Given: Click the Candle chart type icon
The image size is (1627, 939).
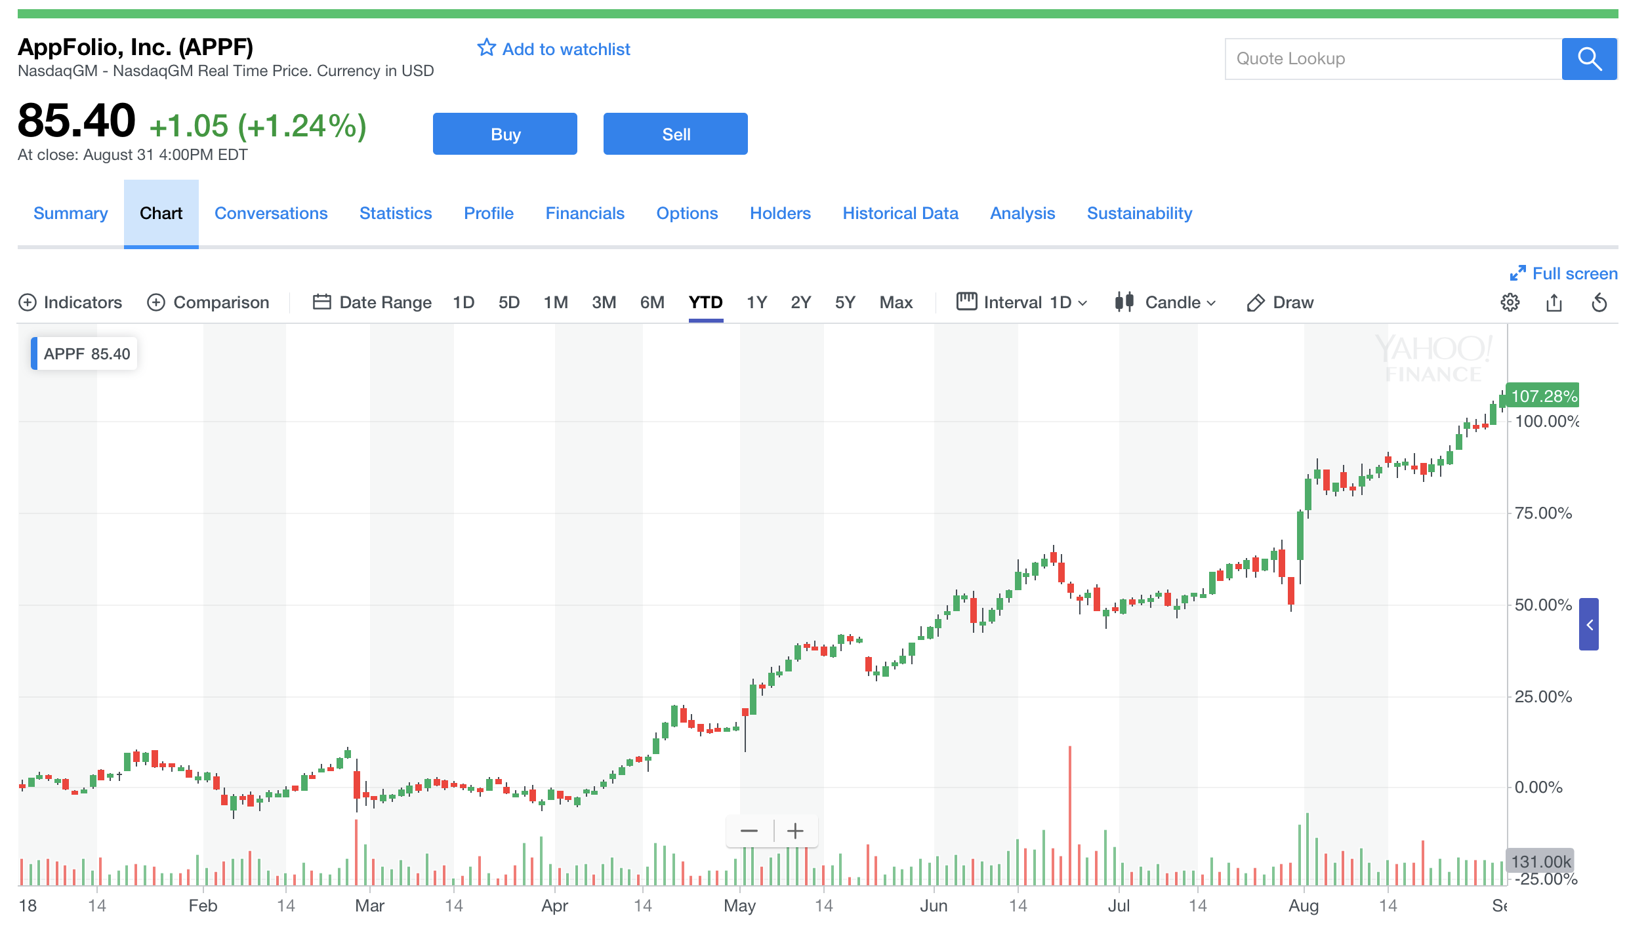Looking at the screenshot, I should pyautogui.click(x=1124, y=302).
